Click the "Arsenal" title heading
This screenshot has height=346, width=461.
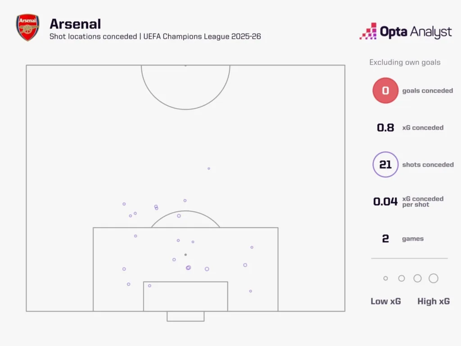(x=75, y=23)
